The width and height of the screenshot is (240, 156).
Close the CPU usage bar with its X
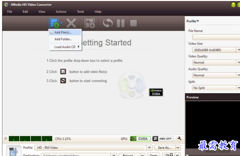pyautogui.click(x=6, y=138)
